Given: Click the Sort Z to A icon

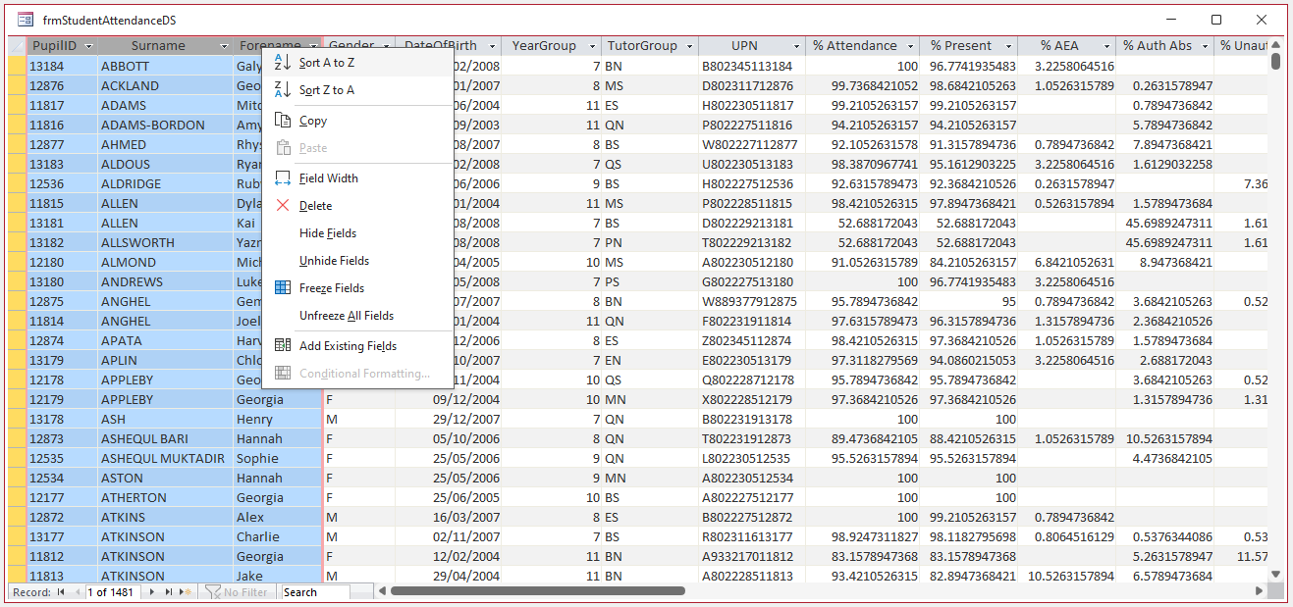Looking at the screenshot, I should click(283, 90).
